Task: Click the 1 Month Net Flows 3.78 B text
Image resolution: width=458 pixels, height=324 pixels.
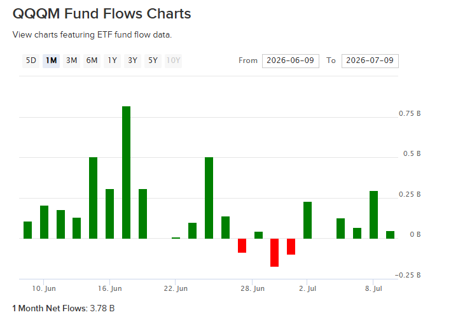Action: click(64, 308)
